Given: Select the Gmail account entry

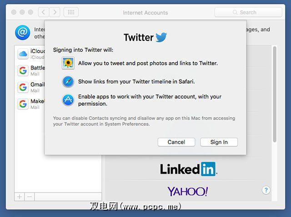Looking at the screenshot, I should click(x=30, y=87).
